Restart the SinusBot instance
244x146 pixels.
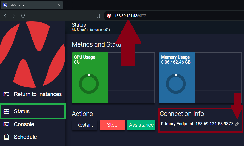85,125
